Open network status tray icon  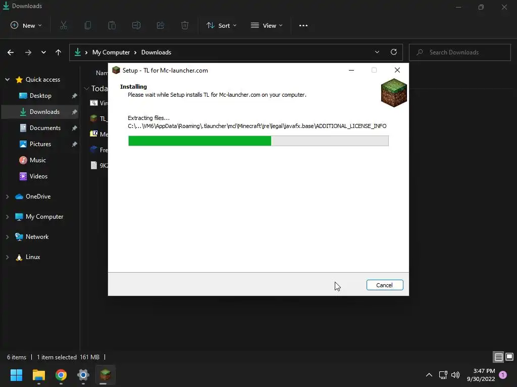(x=443, y=375)
